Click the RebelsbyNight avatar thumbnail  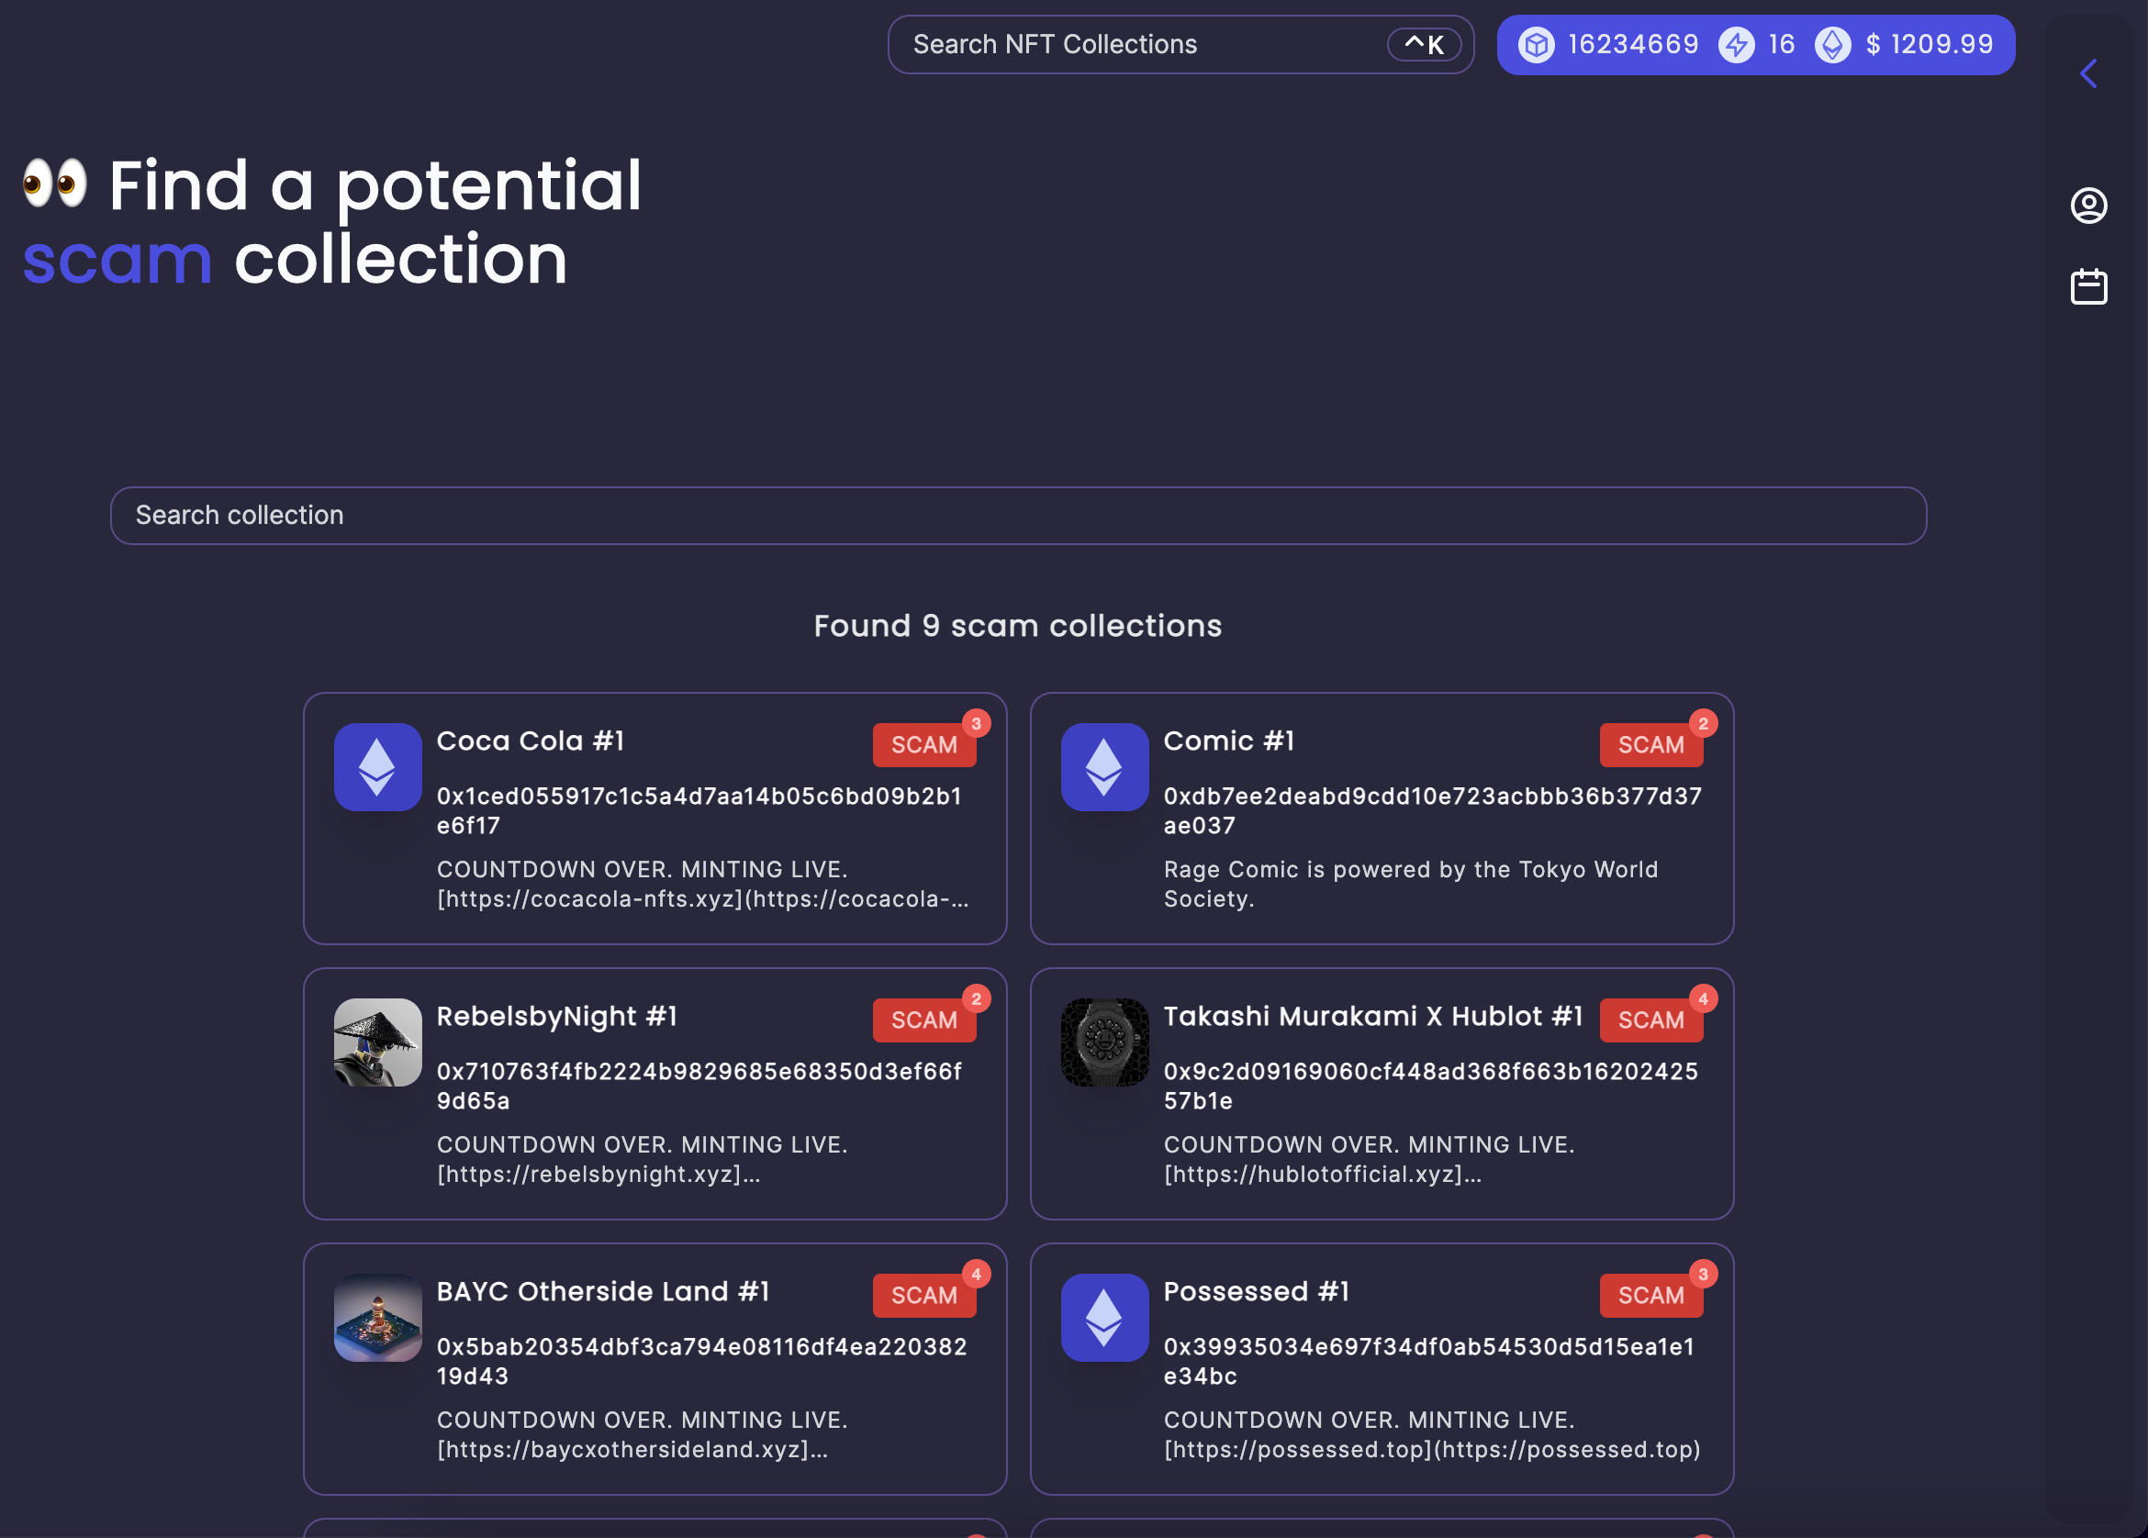pyautogui.click(x=377, y=1042)
